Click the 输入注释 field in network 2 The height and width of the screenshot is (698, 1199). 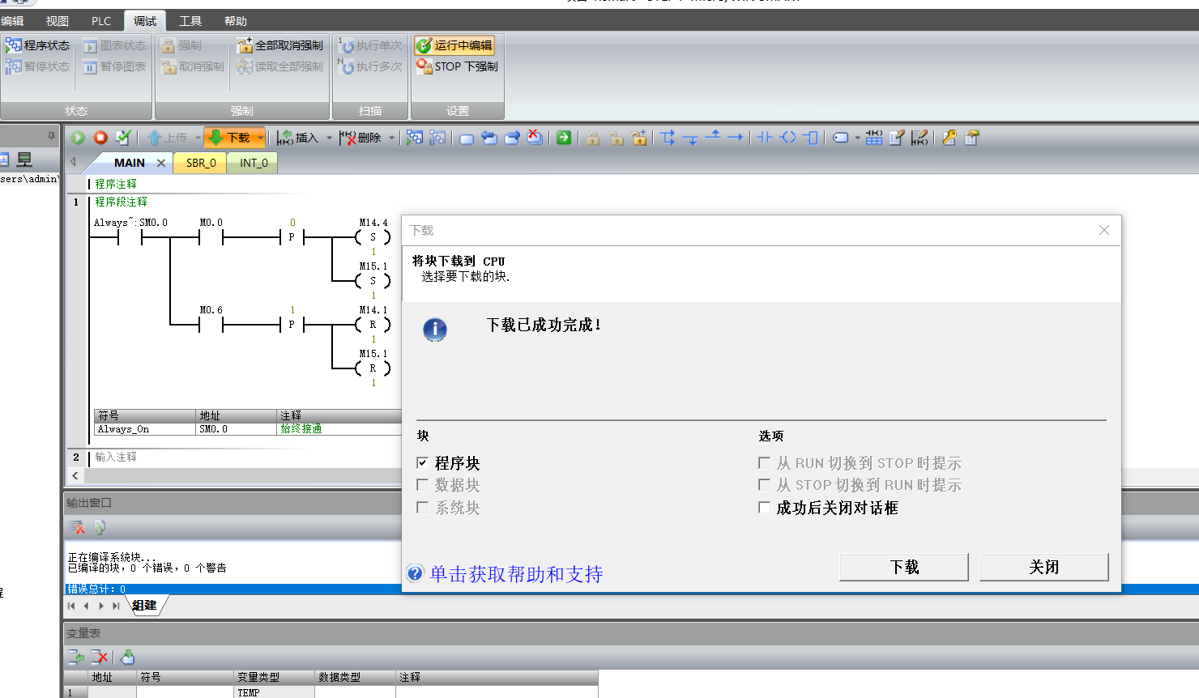coord(116,457)
